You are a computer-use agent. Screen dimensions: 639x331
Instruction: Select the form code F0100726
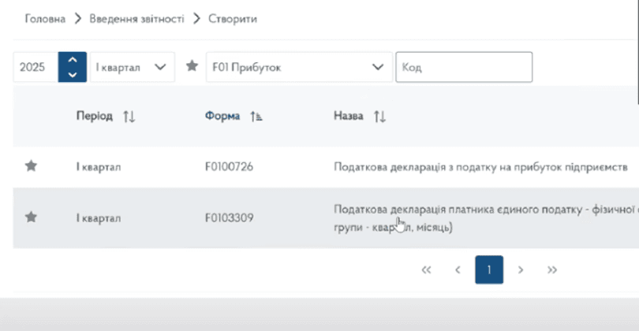[229, 167]
